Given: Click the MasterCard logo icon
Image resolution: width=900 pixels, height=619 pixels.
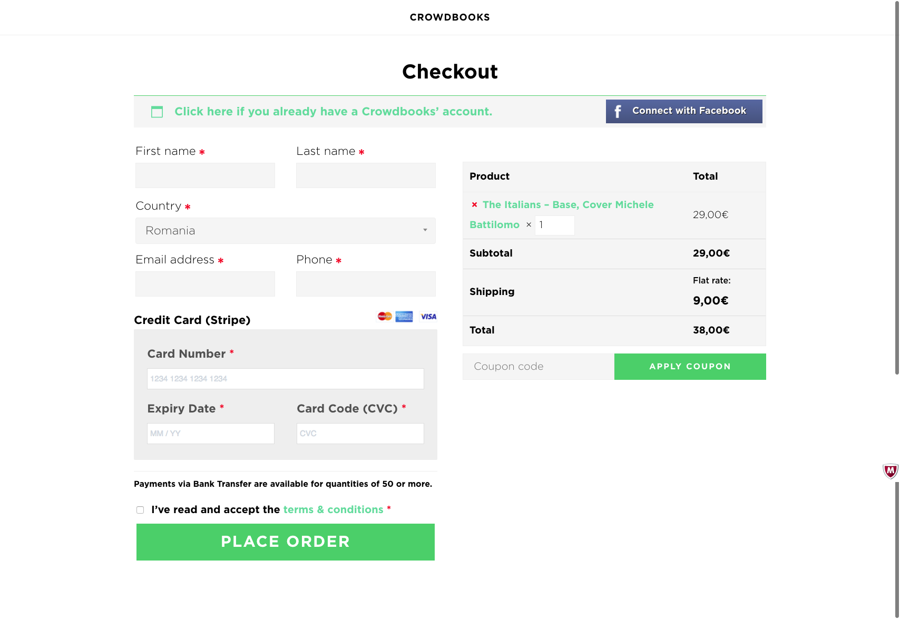Looking at the screenshot, I should (385, 316).
